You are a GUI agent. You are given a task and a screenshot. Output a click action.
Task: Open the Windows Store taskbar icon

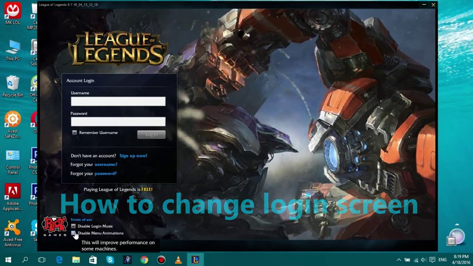point(93,260)
